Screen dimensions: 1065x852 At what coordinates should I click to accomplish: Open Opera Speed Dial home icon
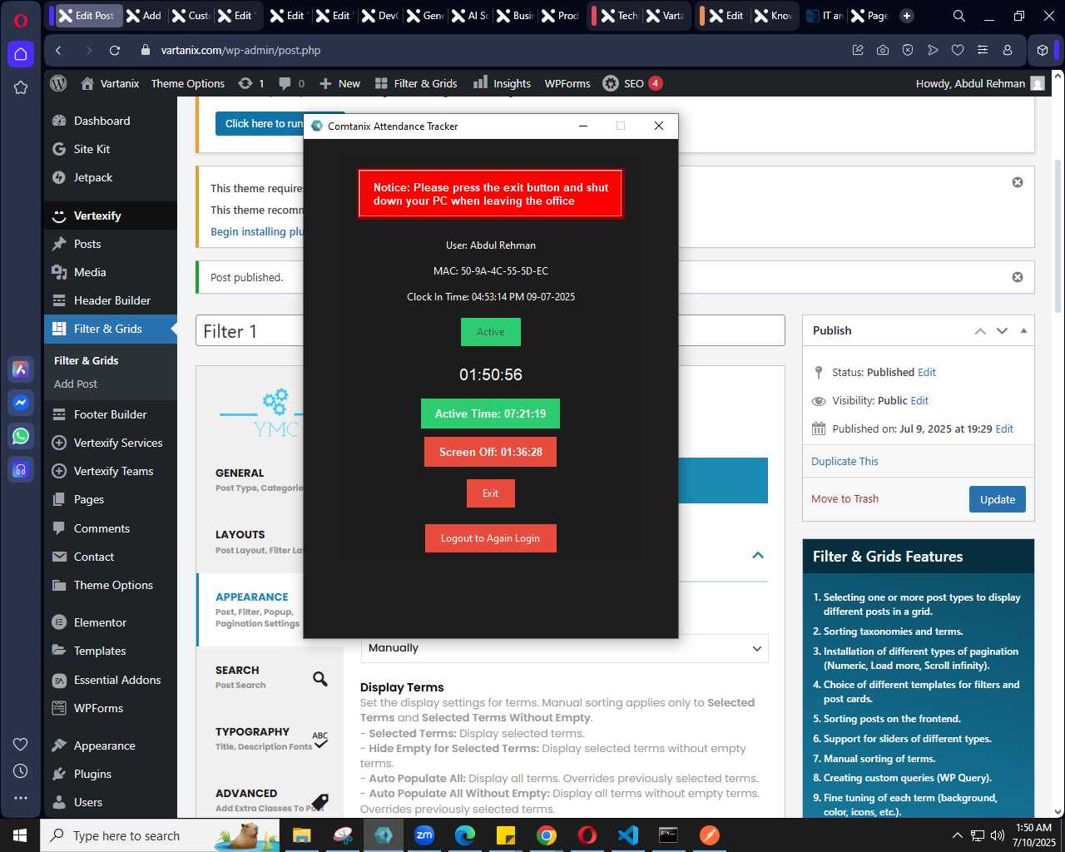point(21,54)
